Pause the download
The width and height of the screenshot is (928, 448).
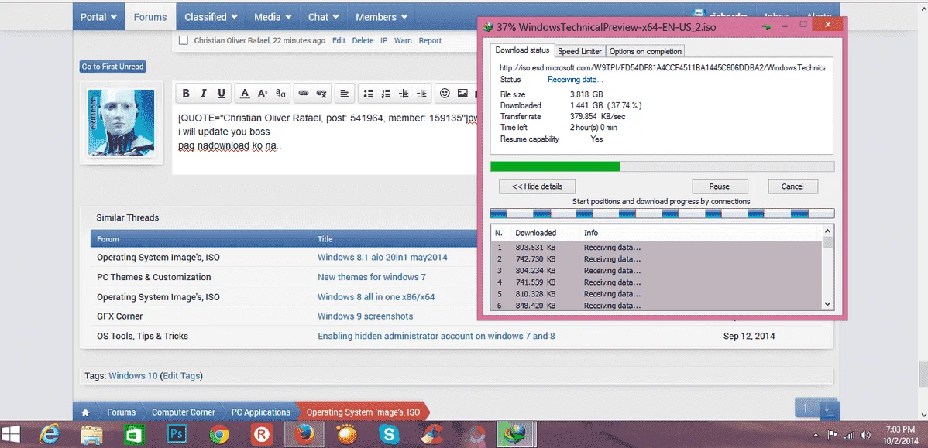[719, 186]
